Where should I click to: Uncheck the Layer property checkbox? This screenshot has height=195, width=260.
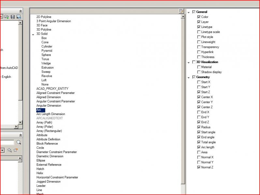pyautogui.click(x=199, y=22)
